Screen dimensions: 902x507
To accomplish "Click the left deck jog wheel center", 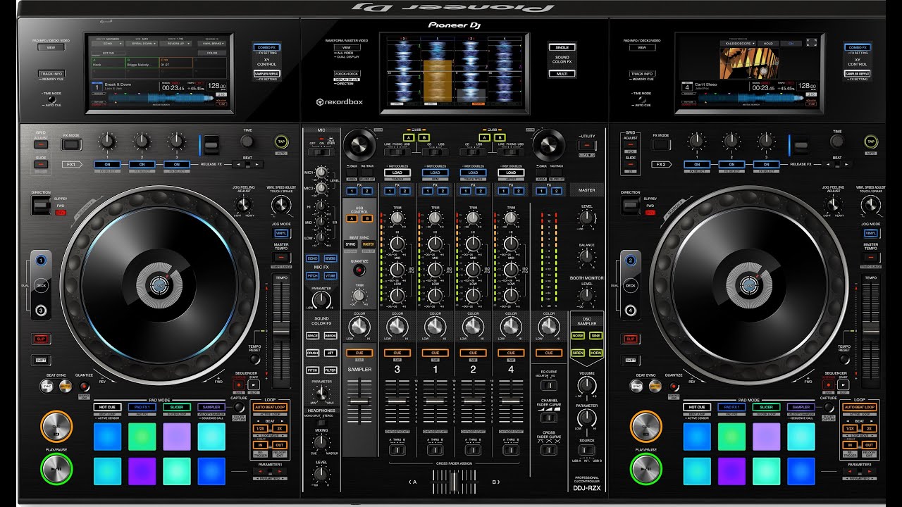I will tap(160, 284).
